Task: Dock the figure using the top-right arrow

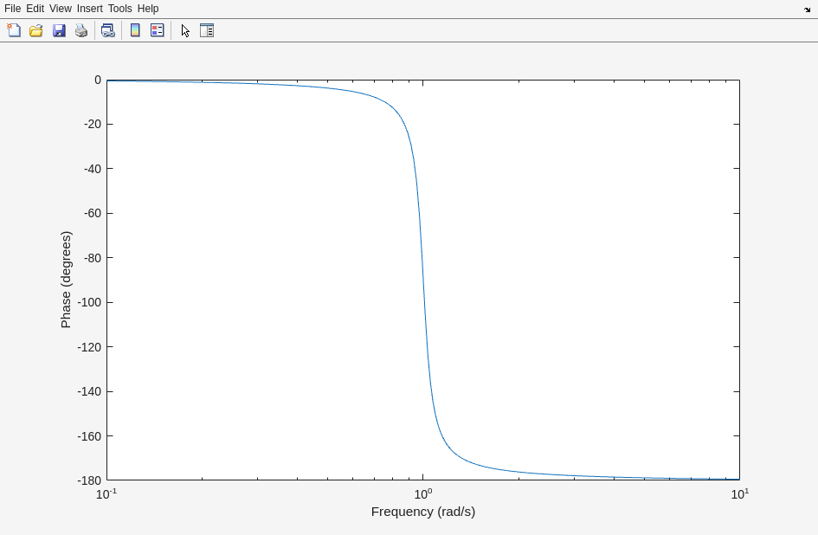Action: [807, 10]
